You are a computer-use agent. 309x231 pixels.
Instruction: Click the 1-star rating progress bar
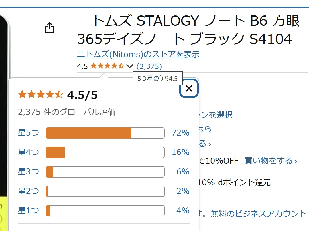pyautogui.click(x=105, y=211)
